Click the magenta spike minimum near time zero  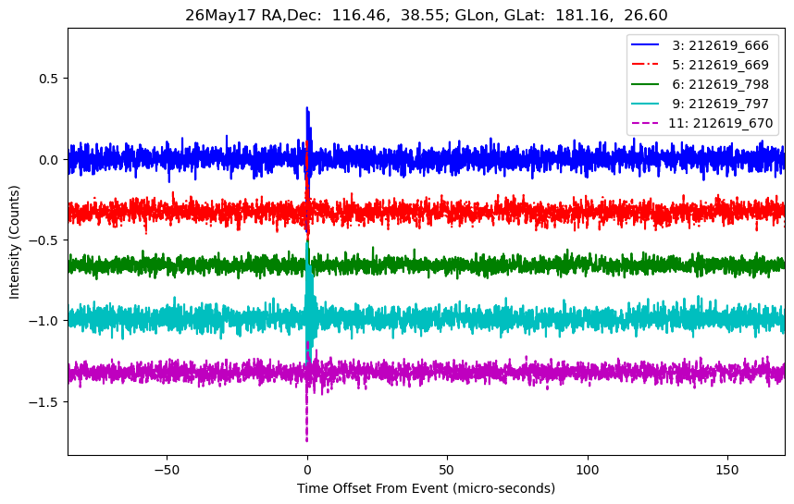(x=306, y=440)
